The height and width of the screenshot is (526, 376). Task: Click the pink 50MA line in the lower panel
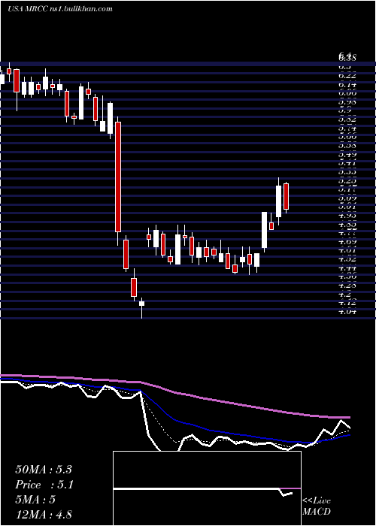pos(175,391)
